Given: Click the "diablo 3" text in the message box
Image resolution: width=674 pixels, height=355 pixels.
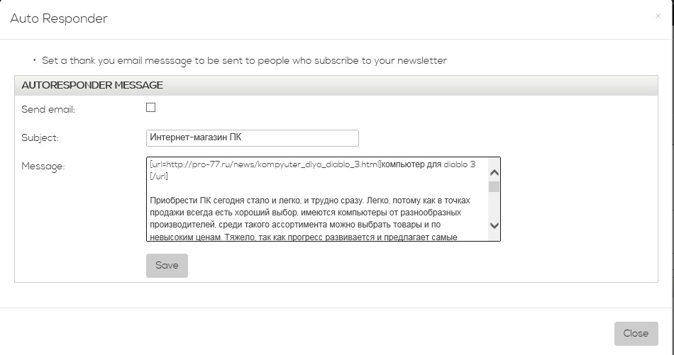Looking at the screenshot, I should (460, 164).
